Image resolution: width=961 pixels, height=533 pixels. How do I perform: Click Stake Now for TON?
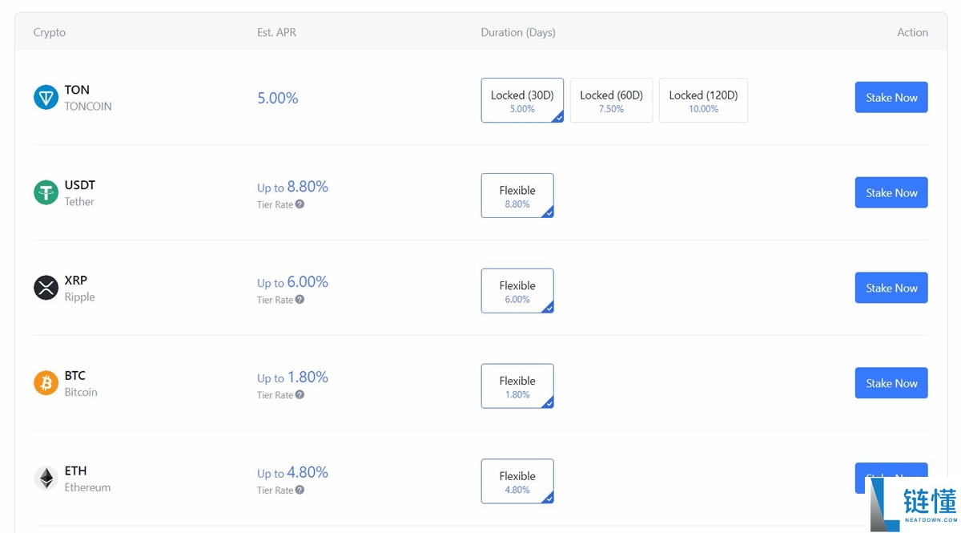891,97
